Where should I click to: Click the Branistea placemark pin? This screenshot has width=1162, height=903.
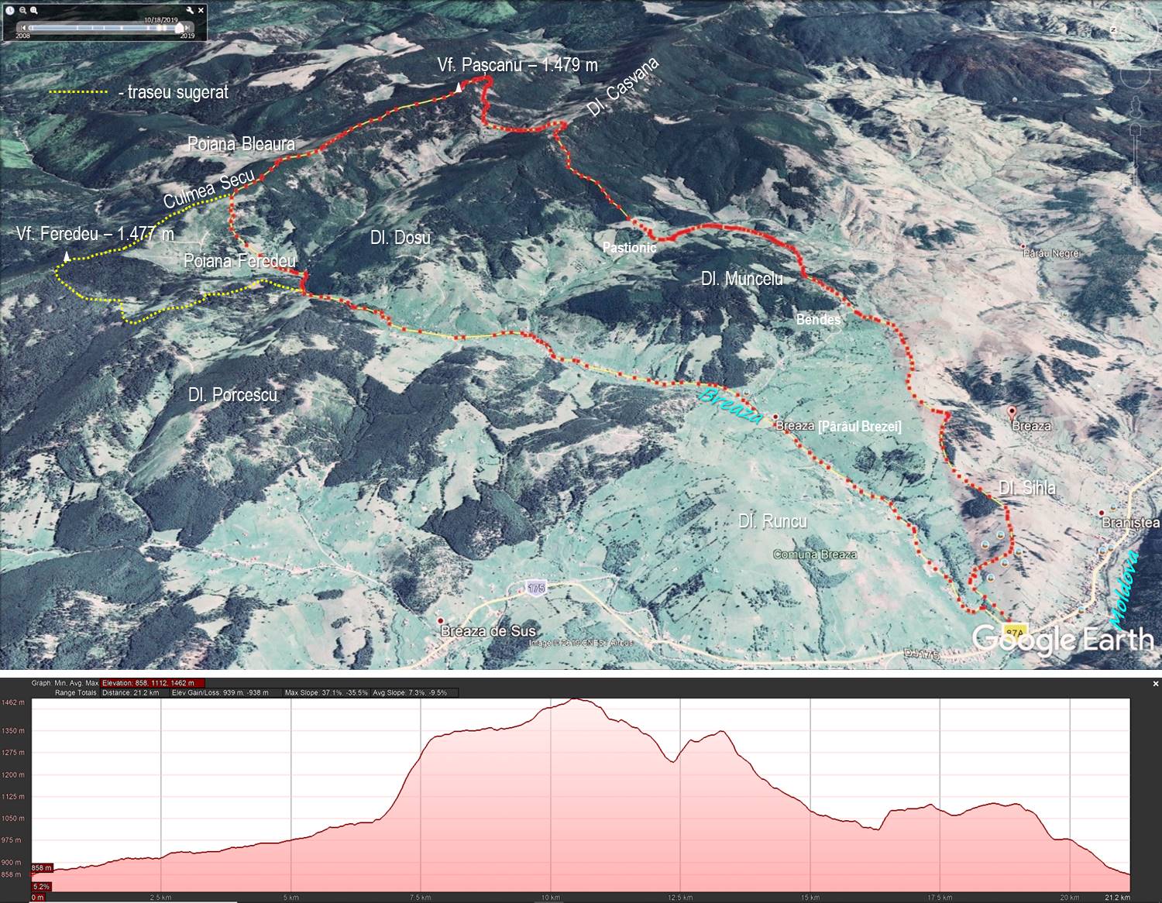point(1102,513)
